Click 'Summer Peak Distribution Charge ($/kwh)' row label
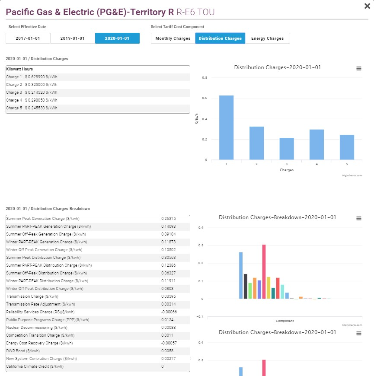The width and height of the screenshot is (374, 376). pyautogui.click(x=43, y=258)
